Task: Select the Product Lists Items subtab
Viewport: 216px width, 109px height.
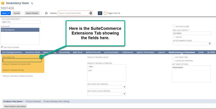Action: coord(13,101)
